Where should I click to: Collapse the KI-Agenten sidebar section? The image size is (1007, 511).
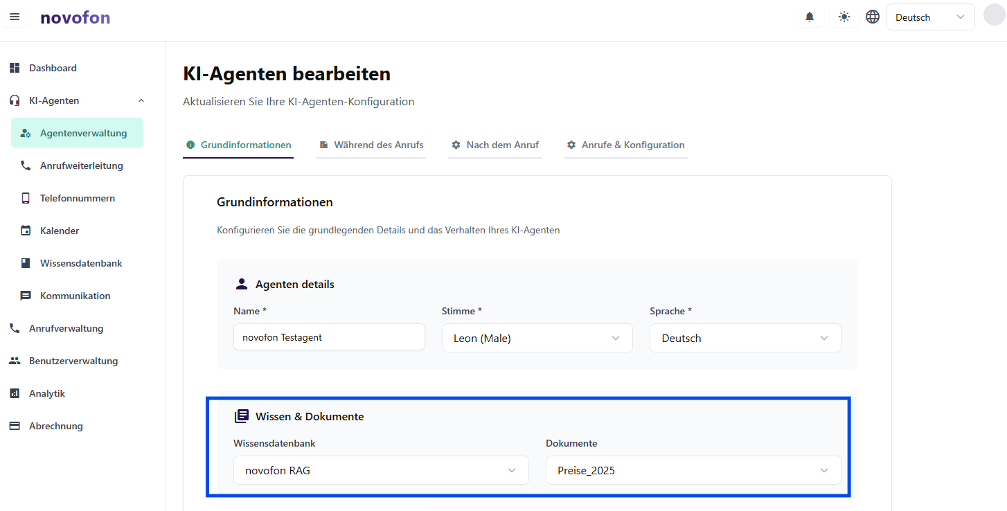(141, 100)
